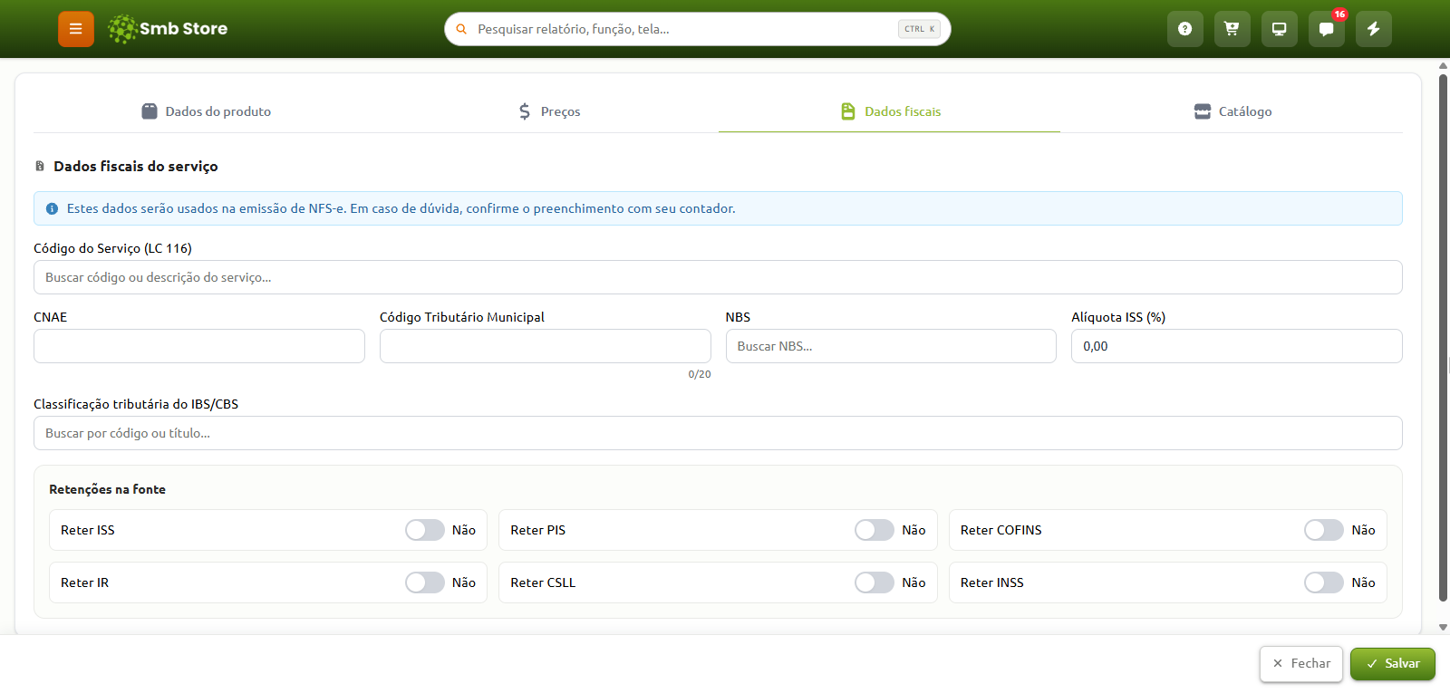Open Classificação tributária IBS/CBS lookup
This screenshot has height=693, width=1450.
(718, 433)
